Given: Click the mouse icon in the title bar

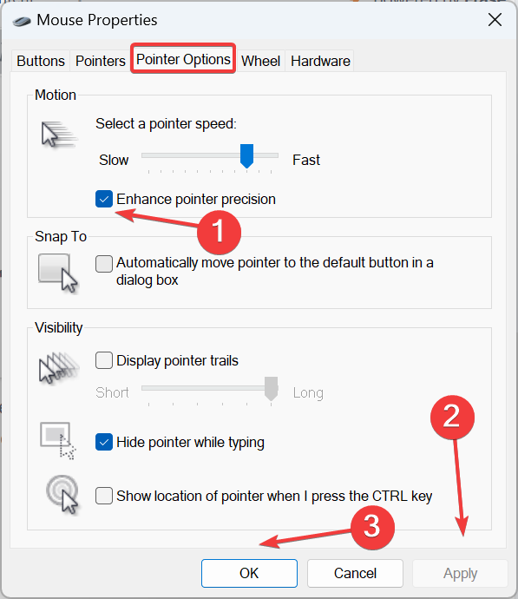Looking at the screenshot, I should click(x=22, y=21).
